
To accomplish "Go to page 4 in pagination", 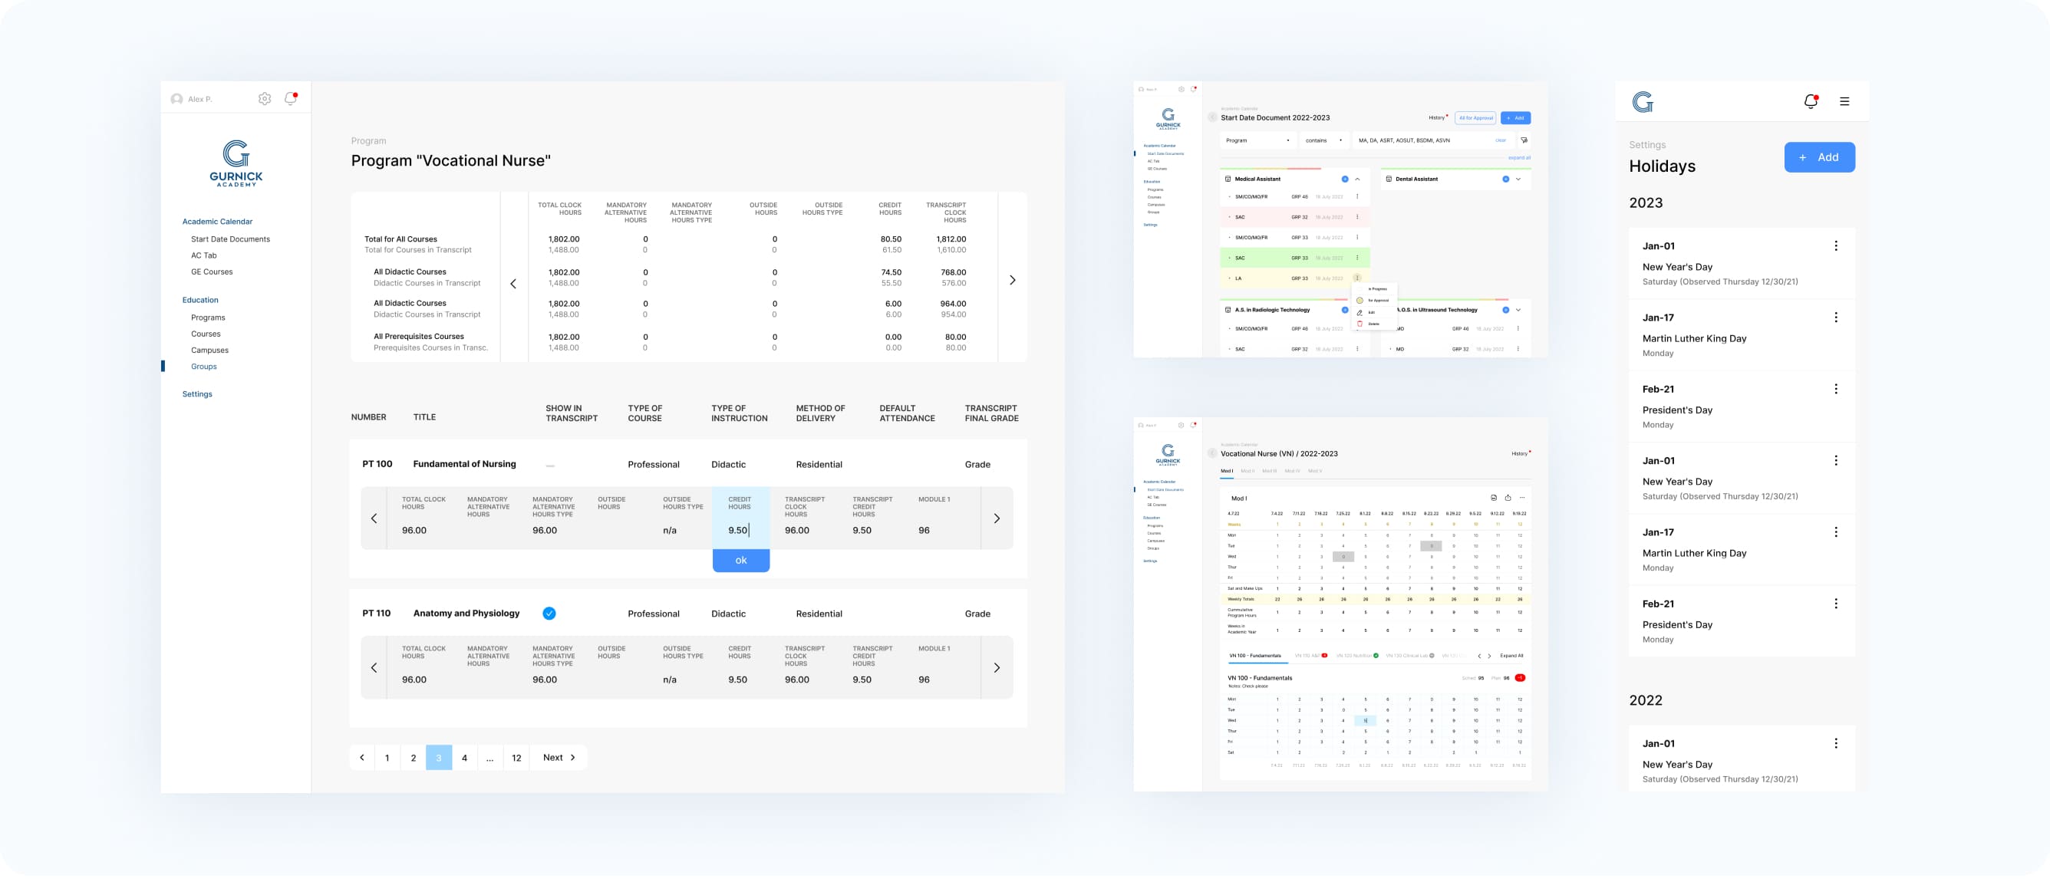I will [x=464, y=758].
